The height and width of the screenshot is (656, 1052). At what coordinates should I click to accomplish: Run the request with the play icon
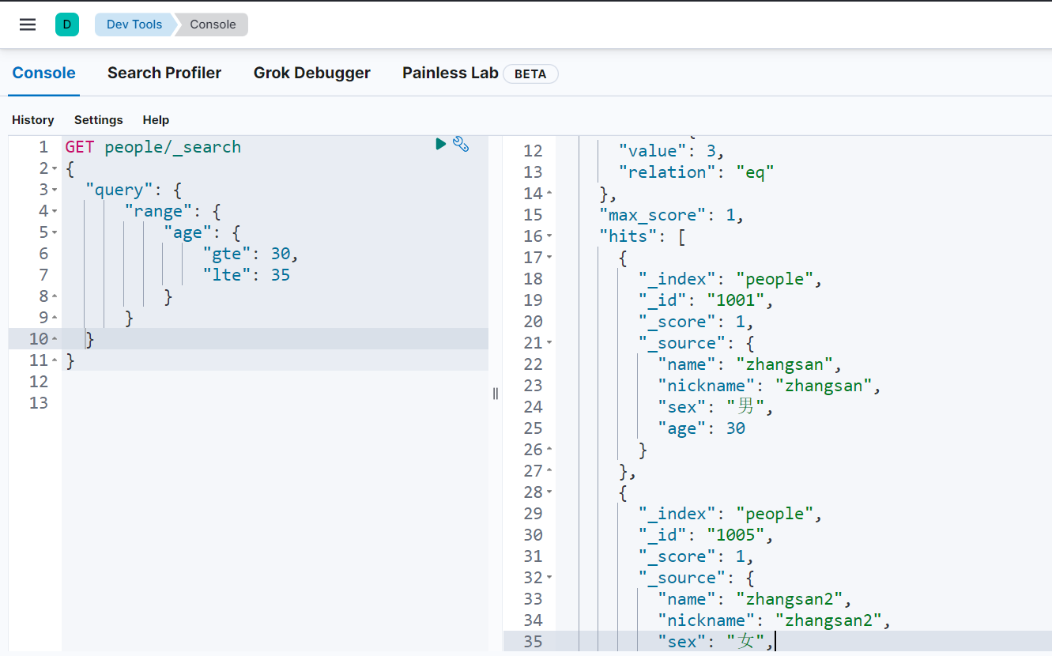tap(441, 144)
